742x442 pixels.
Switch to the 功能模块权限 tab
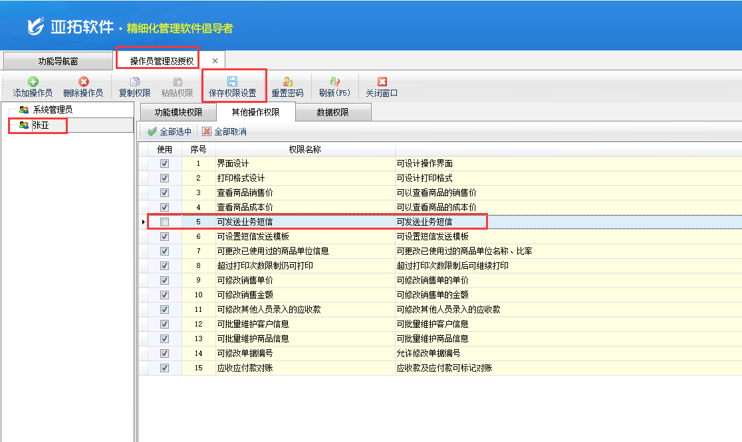click(178, 113)
